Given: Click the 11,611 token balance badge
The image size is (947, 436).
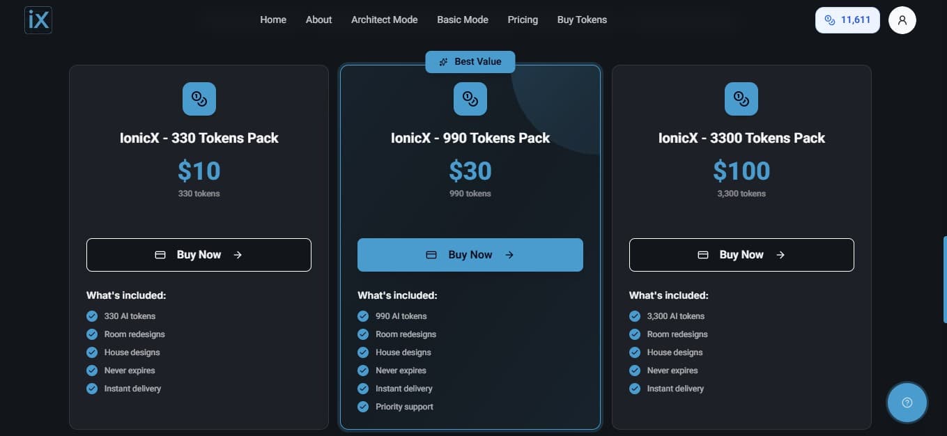Looking at the screenshot, I should [847, 20].
